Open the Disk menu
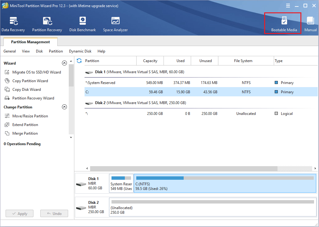 point(39,51)
